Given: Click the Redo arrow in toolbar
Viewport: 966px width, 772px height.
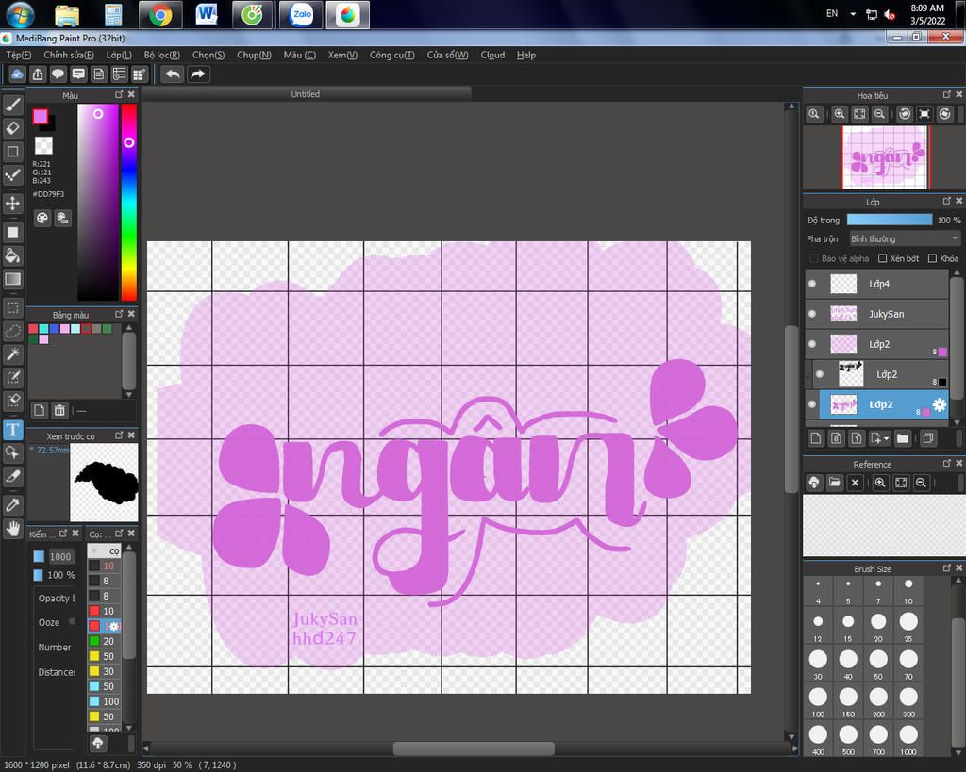Looking at the screenshot, I should [x=198, y=74].
